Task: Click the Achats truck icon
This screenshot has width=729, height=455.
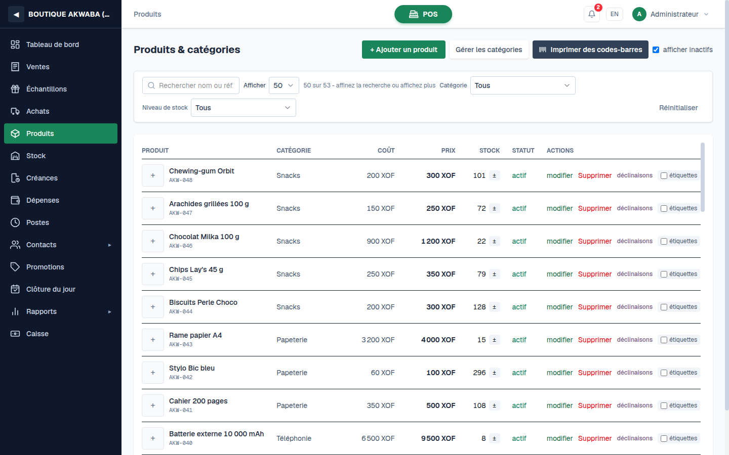Action: pos(15,111)
